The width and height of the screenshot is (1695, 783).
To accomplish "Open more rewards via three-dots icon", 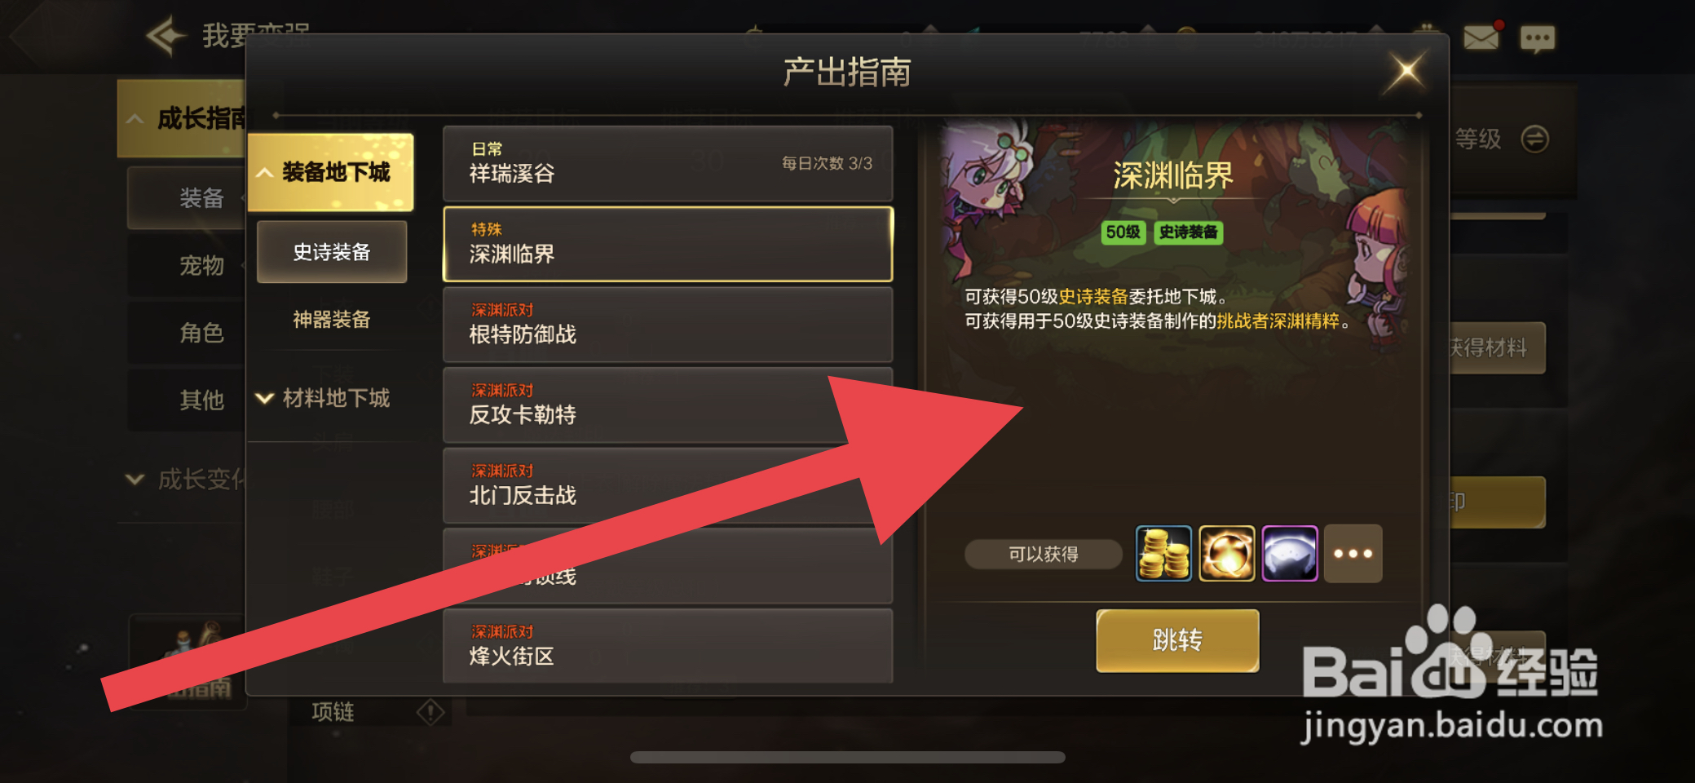I will 1353,554.
